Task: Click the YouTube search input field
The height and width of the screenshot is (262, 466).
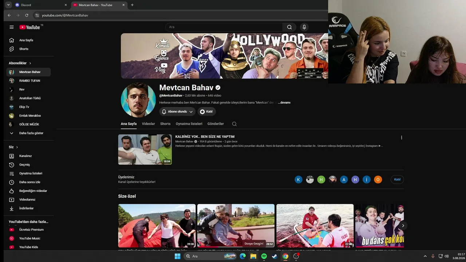Action: [224, 27]
